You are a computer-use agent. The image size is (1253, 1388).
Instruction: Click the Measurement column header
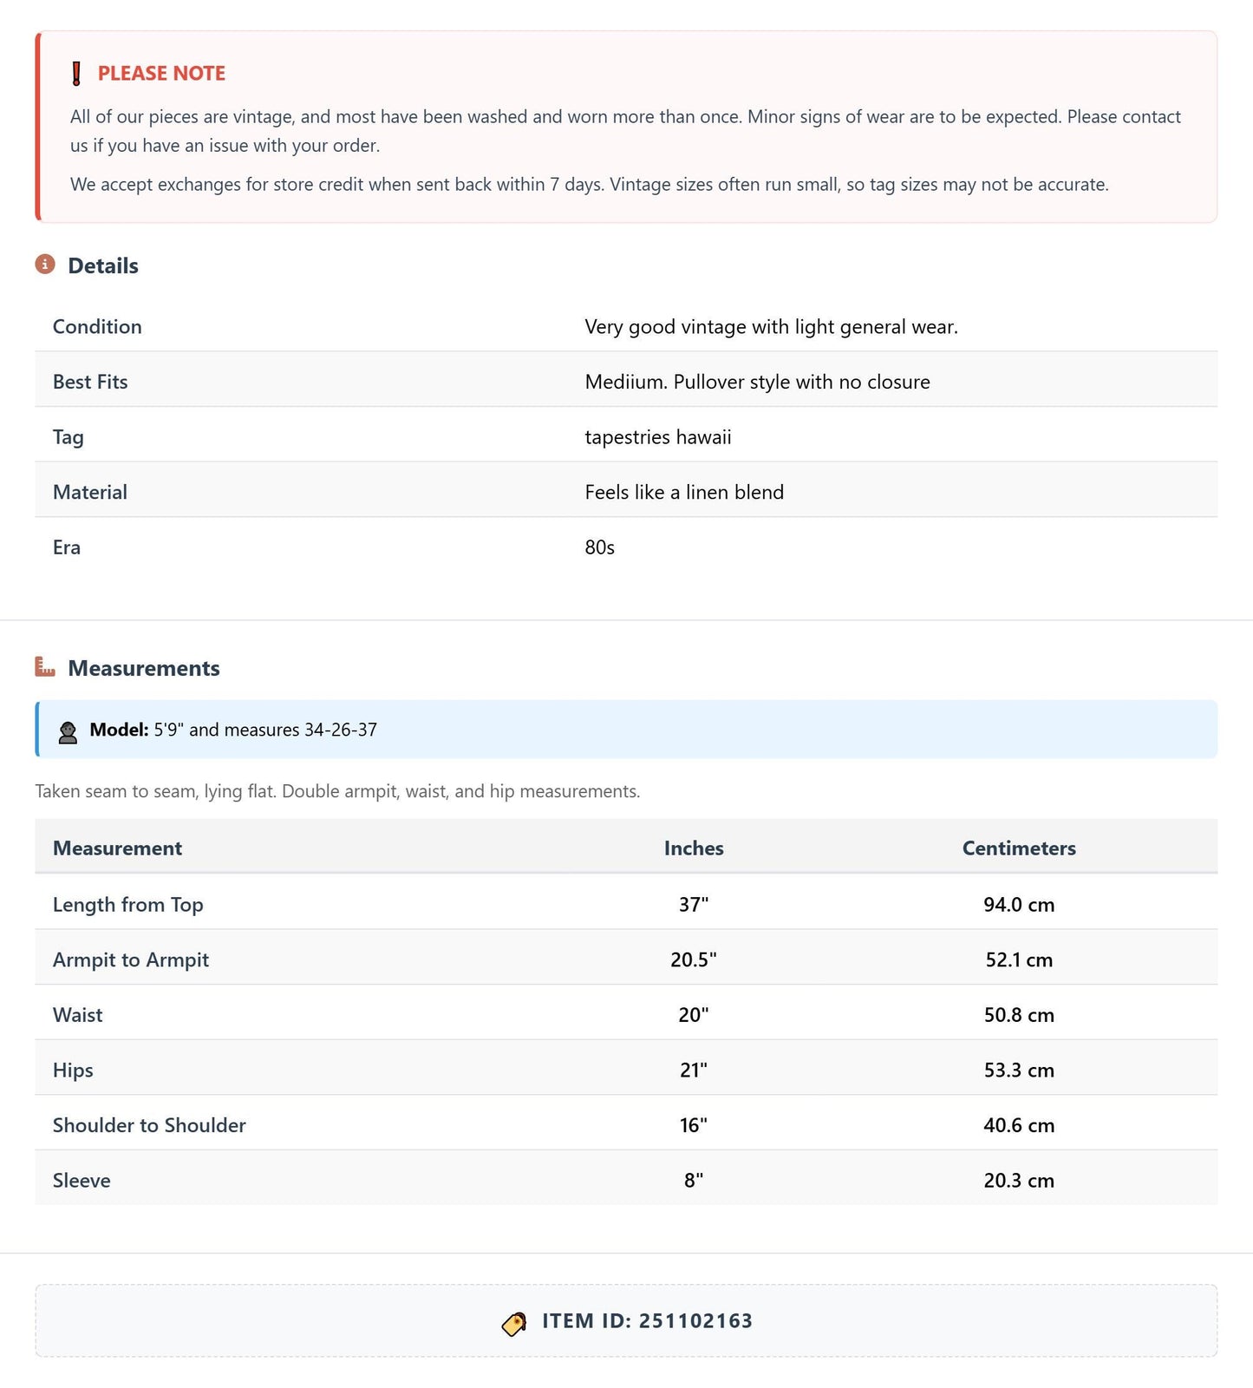click(x=118, y=848)
